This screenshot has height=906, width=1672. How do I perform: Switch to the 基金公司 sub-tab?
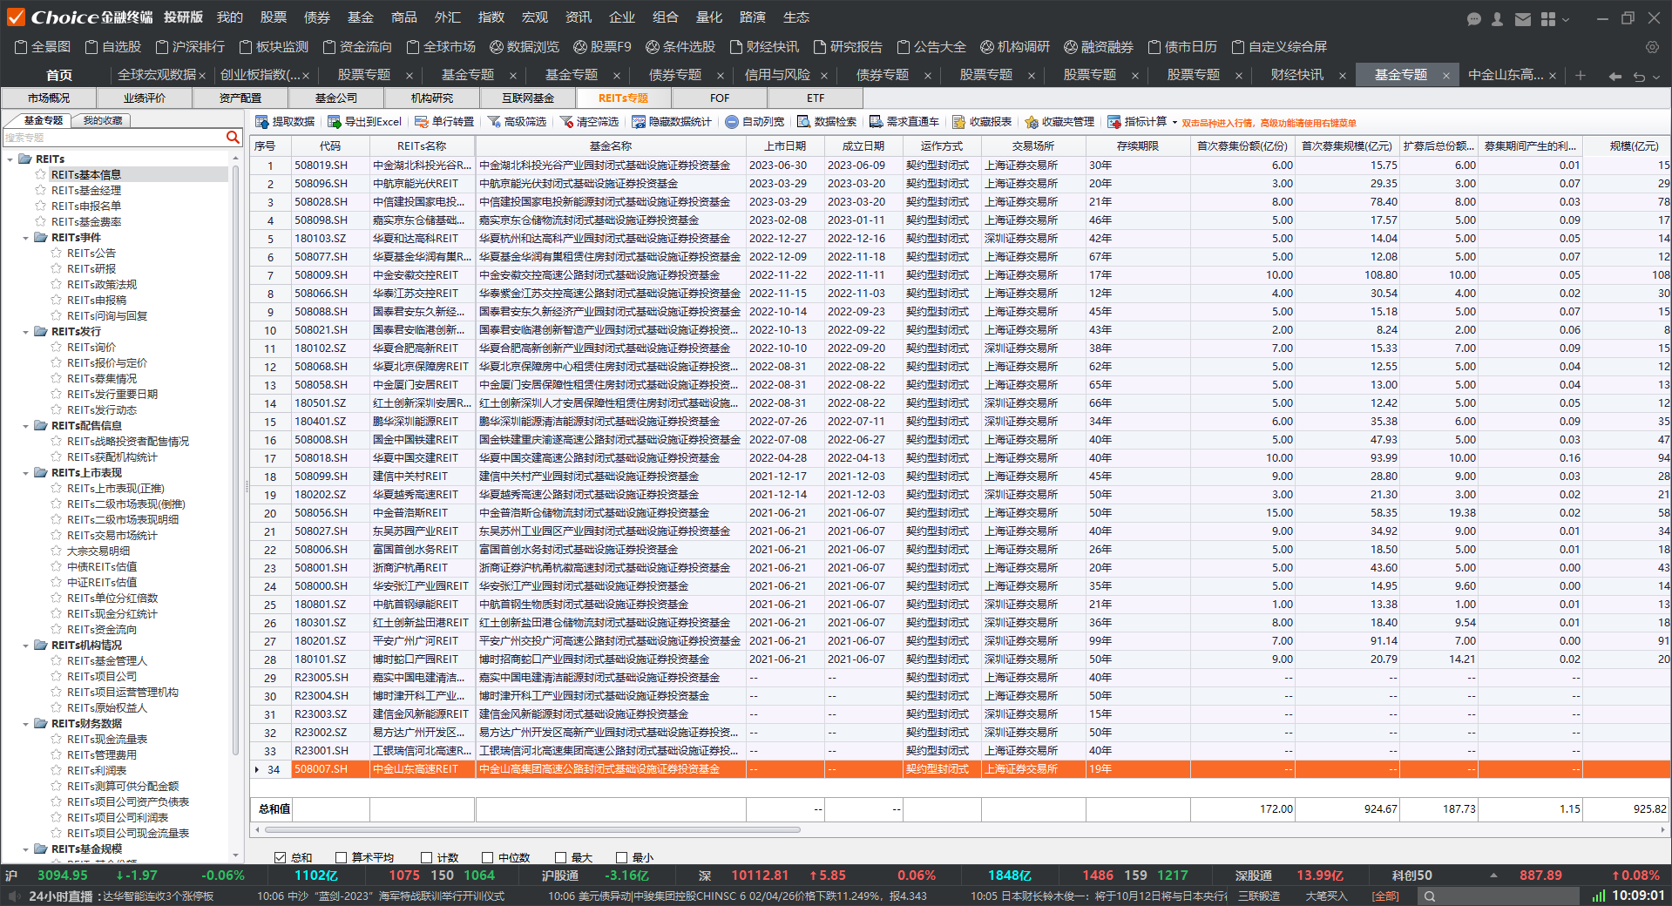(336, 98)
